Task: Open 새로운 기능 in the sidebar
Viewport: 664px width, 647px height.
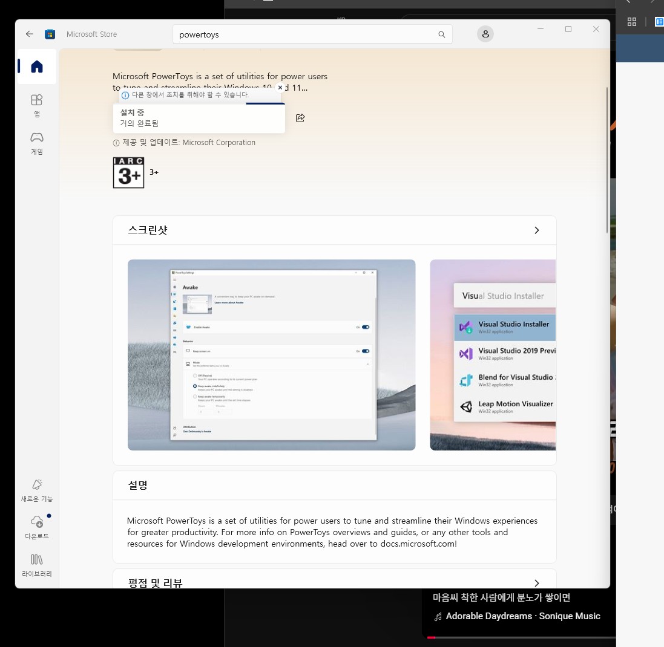Action: point(37,491)
